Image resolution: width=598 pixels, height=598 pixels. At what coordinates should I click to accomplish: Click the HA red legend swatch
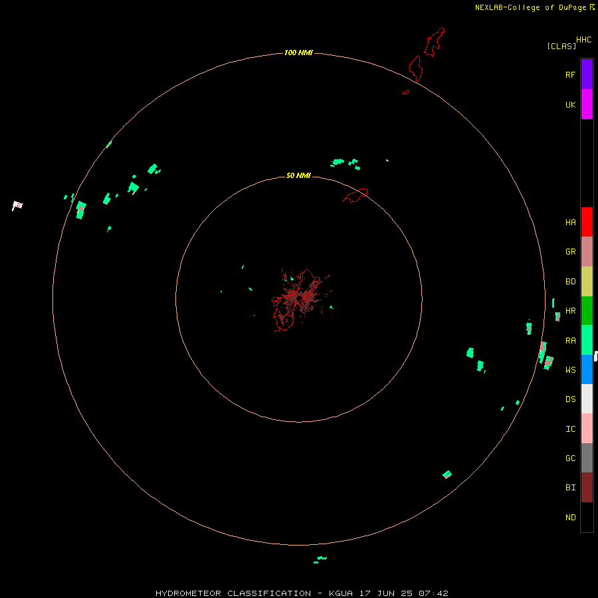pos(587,222)
